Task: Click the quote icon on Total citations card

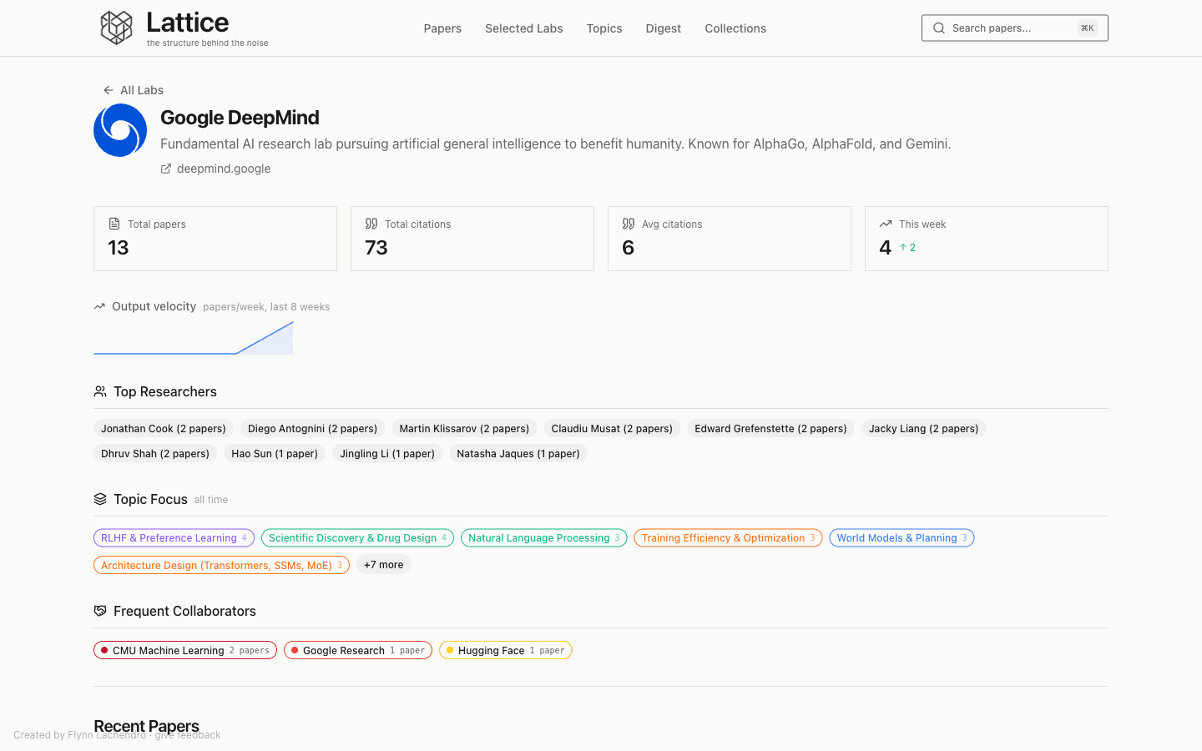Action: pos(371,223)
